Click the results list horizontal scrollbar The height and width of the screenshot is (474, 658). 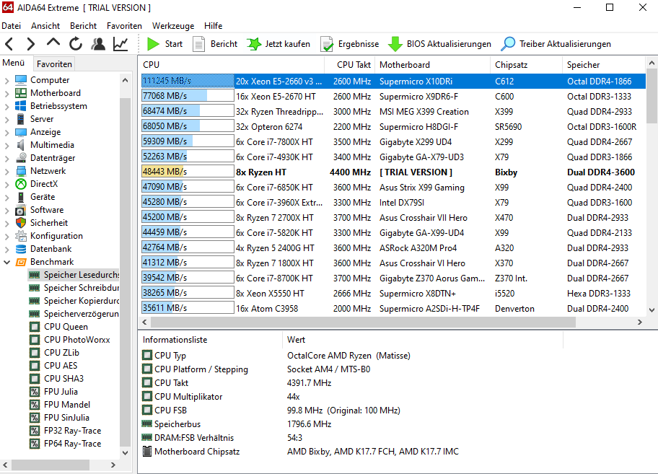[x=363, y=322]
